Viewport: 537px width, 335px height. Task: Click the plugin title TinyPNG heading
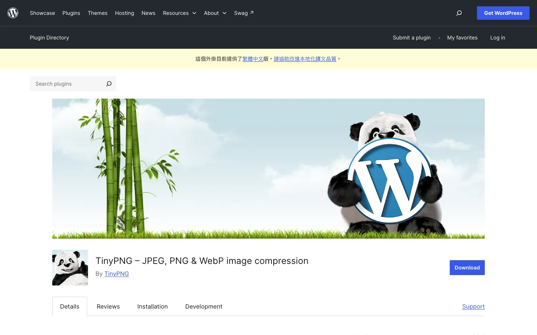pyautogui.click(x=202, y=261)
